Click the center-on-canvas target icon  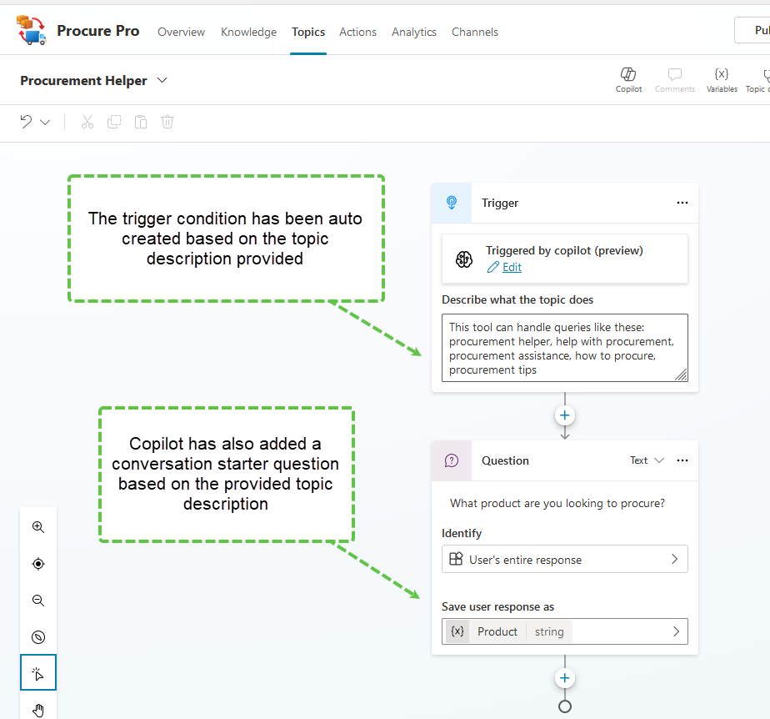[38, 564]
